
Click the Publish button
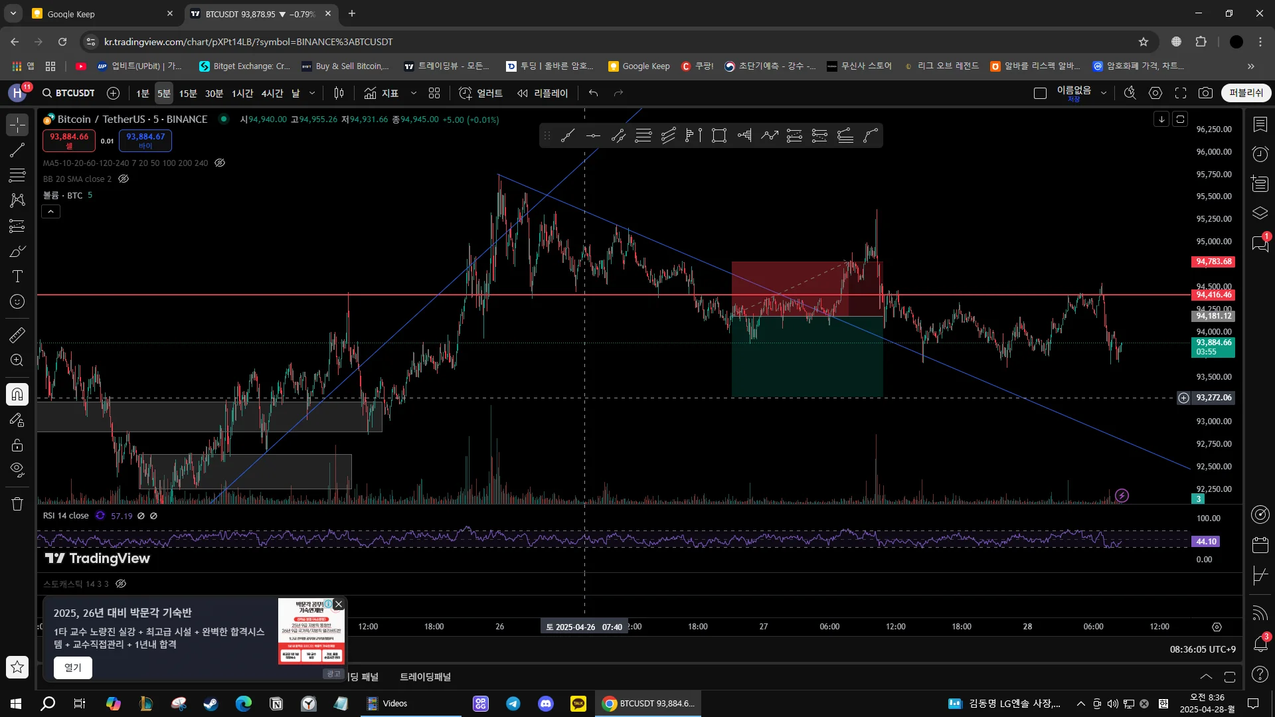pyautogui.click(x=1246, y=94)
